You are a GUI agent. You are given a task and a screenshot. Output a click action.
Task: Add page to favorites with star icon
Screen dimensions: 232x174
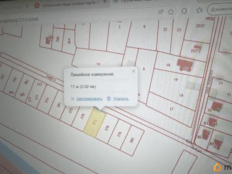171,12
